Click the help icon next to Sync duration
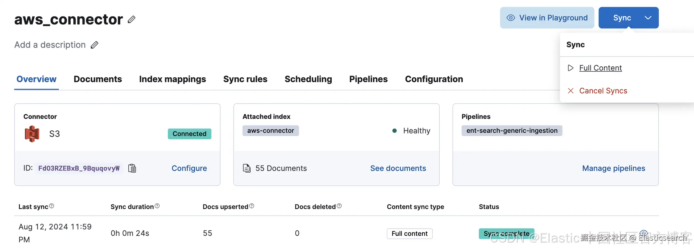The height and width of the screenshot is (249, 694). (x=157, y=206)
